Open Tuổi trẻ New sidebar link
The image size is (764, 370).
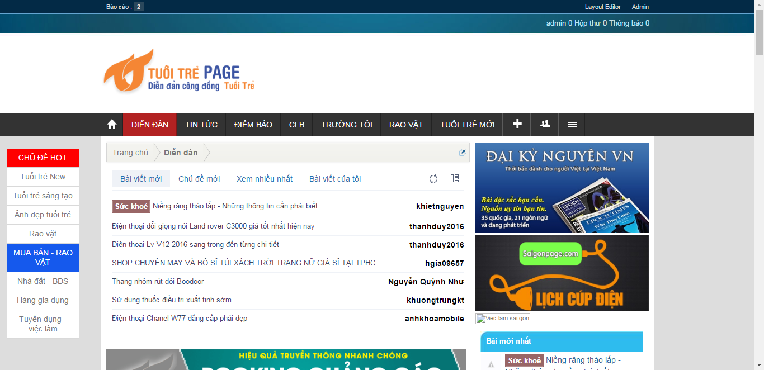pos(43,177)
